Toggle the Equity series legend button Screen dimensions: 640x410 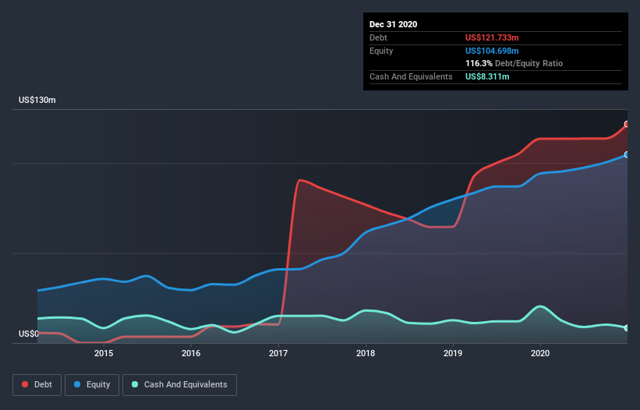[x=92, y=385]
